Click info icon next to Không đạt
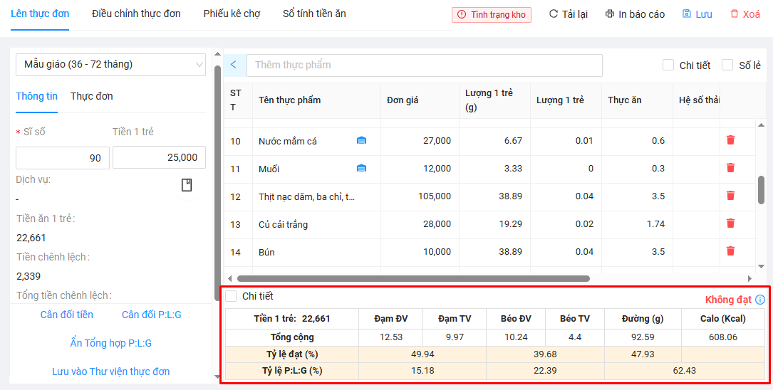This screenshot has height=390, width=773. tap(760, 300)
